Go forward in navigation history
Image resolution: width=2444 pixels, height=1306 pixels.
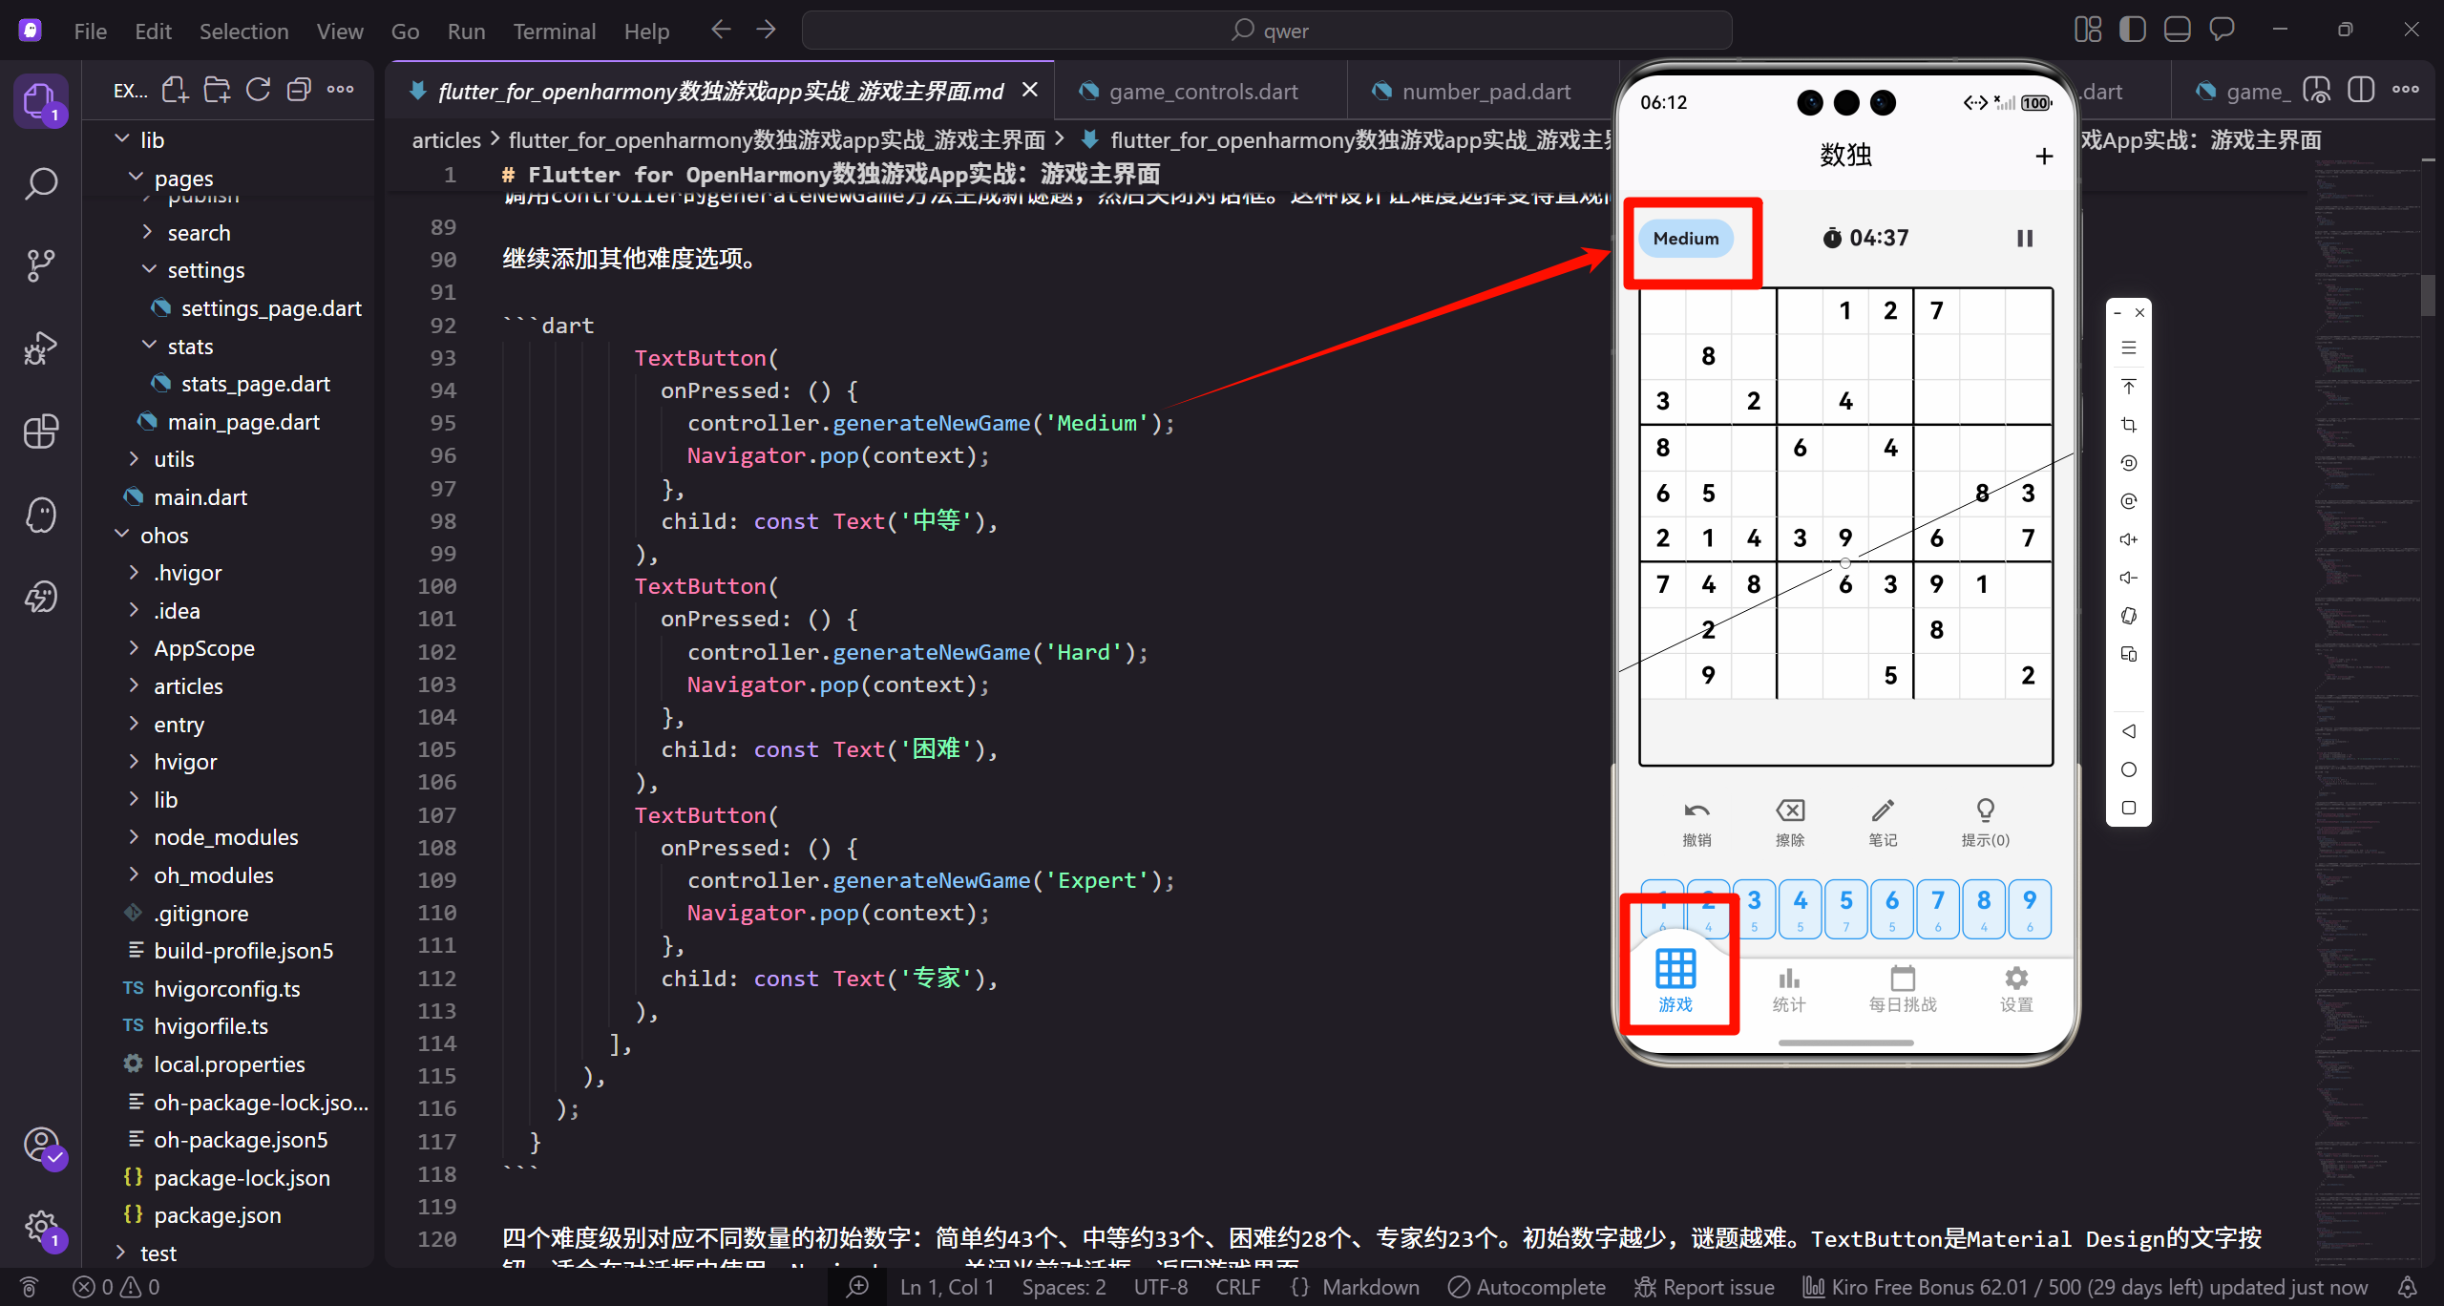pyautogui.click(x=767, y=31)
